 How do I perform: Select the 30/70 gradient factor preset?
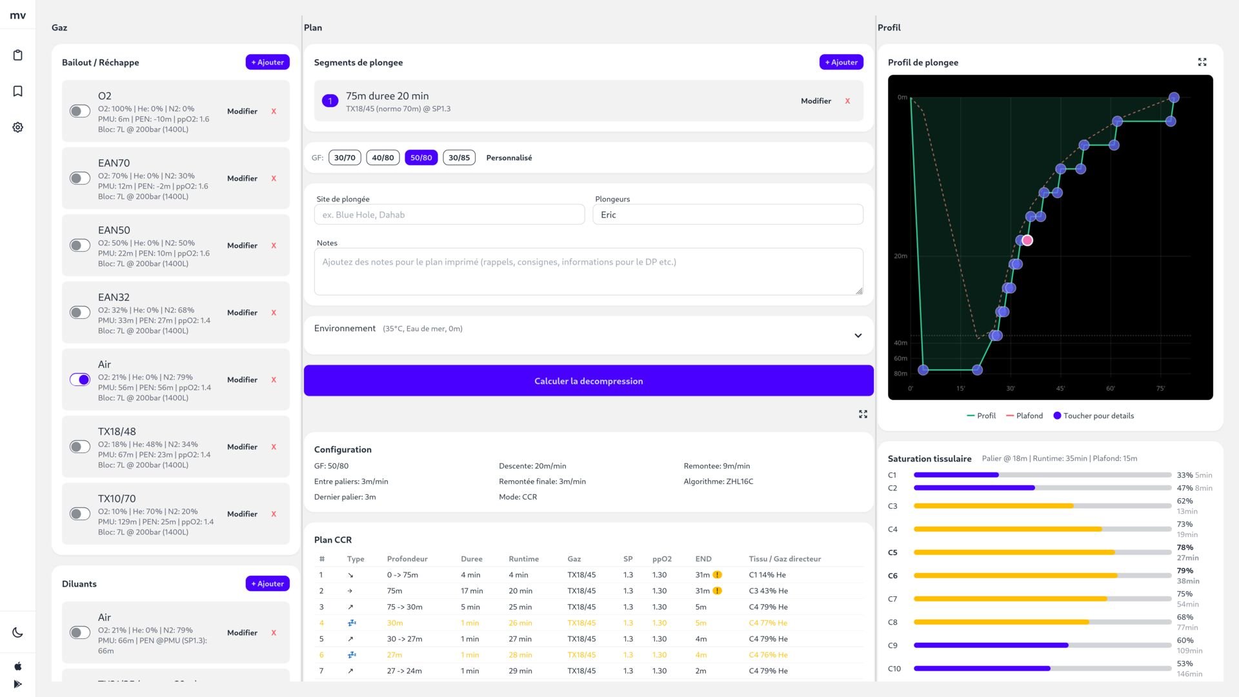pos(345,157)
